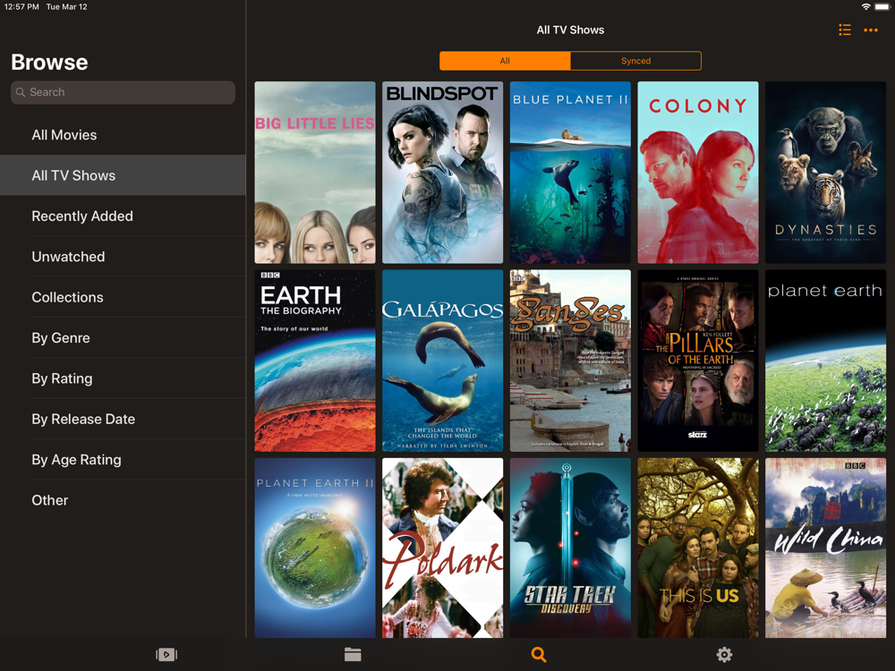Open Ganges show poster
Screen dimensions: 895x671
tap(570, 361)
